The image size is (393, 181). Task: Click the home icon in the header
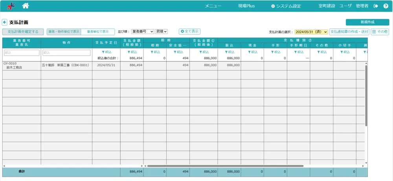coord(26,6)
